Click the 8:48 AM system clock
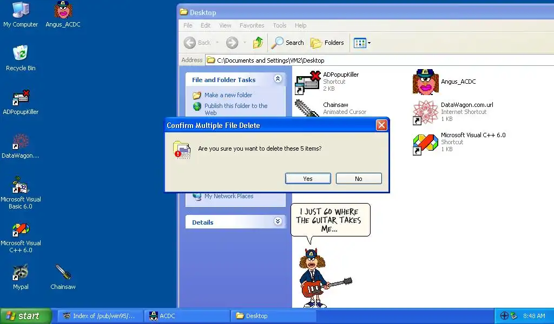Image resolution: width=554 pixels, height=324 pixels. 534,316
